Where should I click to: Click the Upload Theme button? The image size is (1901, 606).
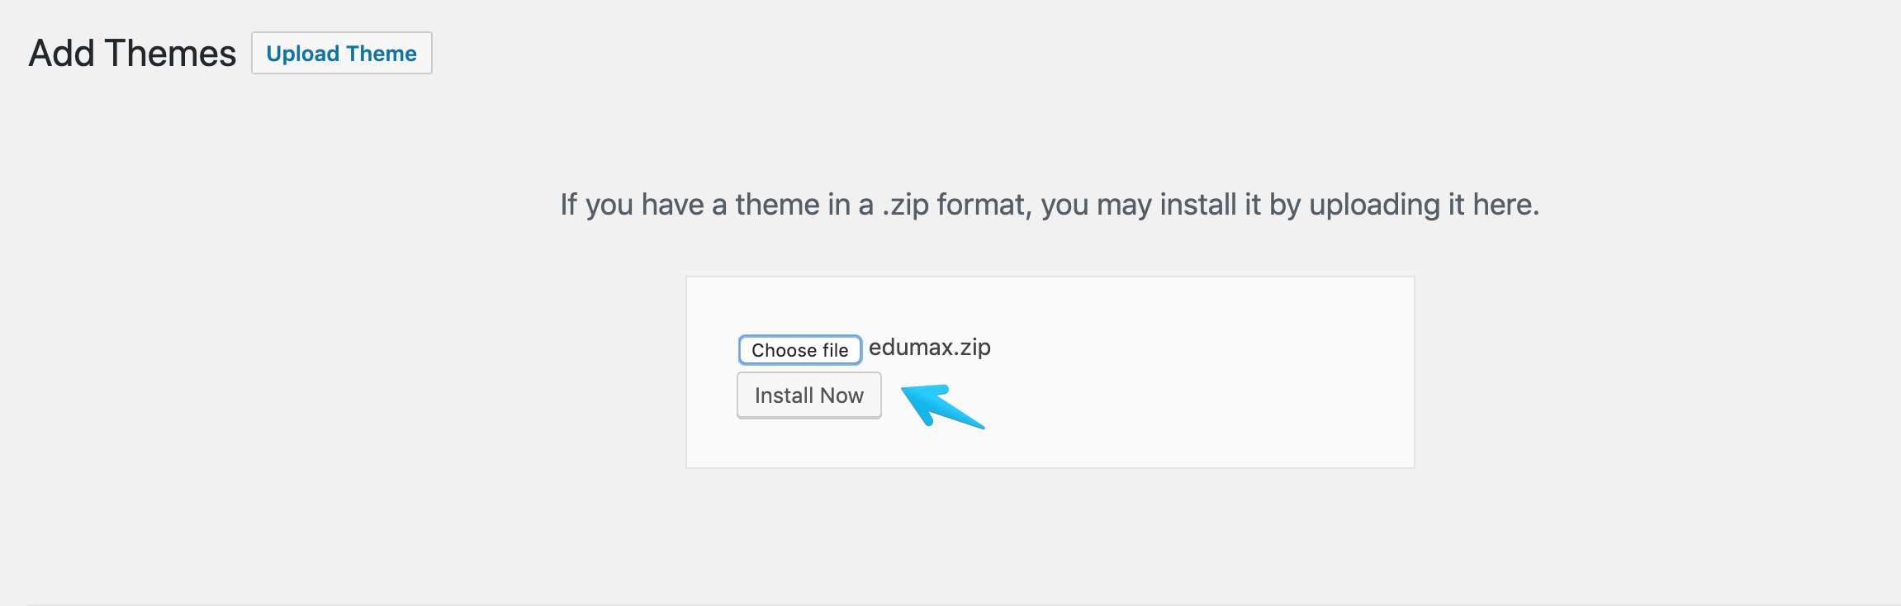(342, 53)
